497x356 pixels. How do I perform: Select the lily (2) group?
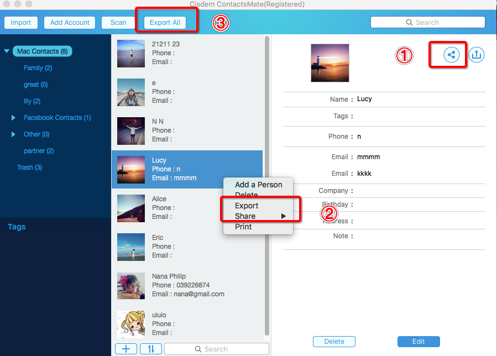click(32, 101)
